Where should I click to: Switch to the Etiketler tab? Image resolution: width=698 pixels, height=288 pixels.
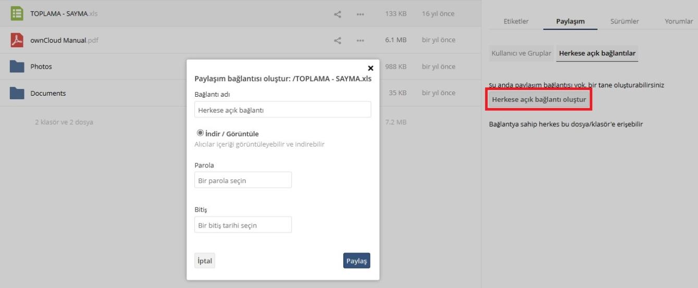[x=516, y=21]
